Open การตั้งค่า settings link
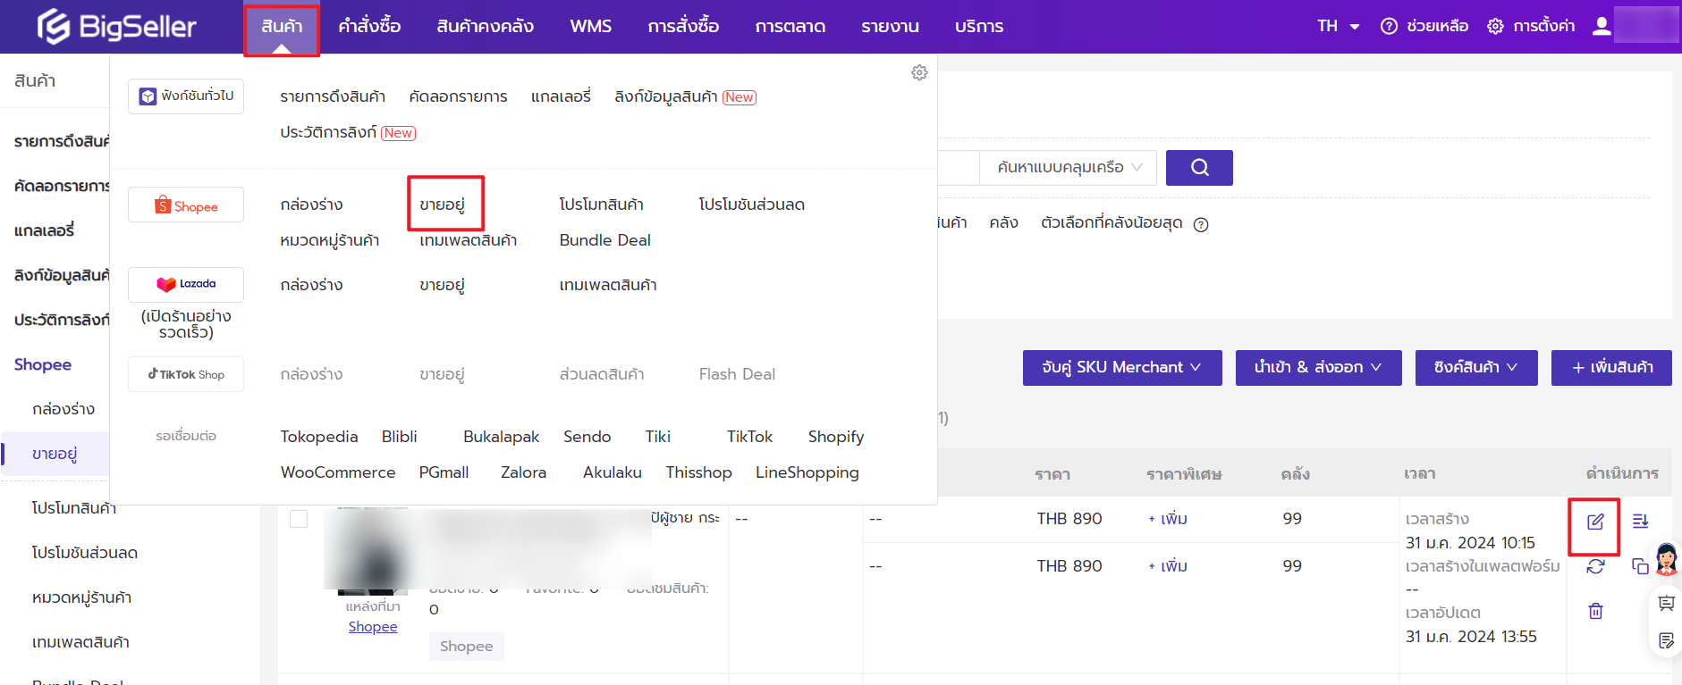Viewport: 1682px width, 685px height. (x=1543, y=26)
